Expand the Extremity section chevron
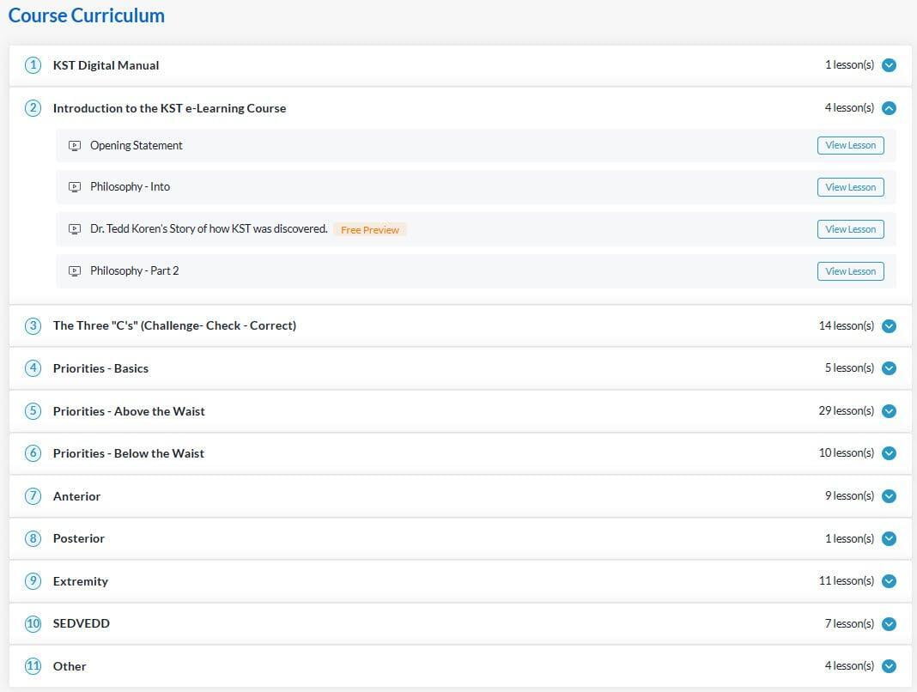The image size is (917, 692). click(x=889, y=581)
